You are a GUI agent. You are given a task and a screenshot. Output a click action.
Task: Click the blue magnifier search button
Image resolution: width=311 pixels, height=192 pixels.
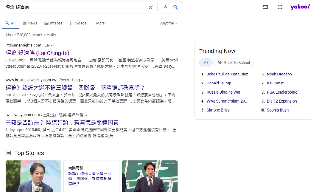point(175,7)
